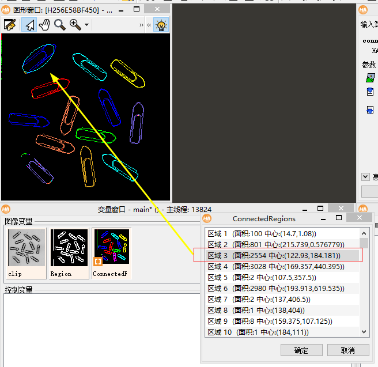
Task: Click the 取消 cancel button
Action: pyautogui.click(x=348, y=350)
